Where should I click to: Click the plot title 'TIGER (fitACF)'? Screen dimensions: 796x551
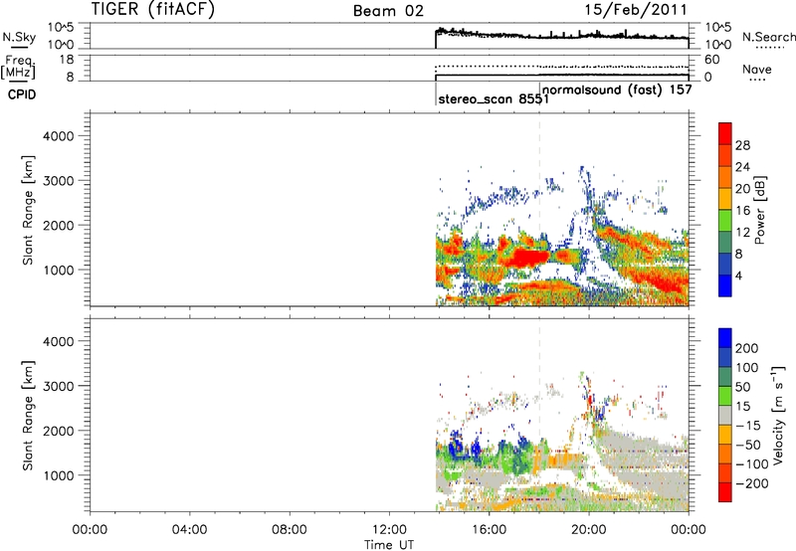click(153, 9)
